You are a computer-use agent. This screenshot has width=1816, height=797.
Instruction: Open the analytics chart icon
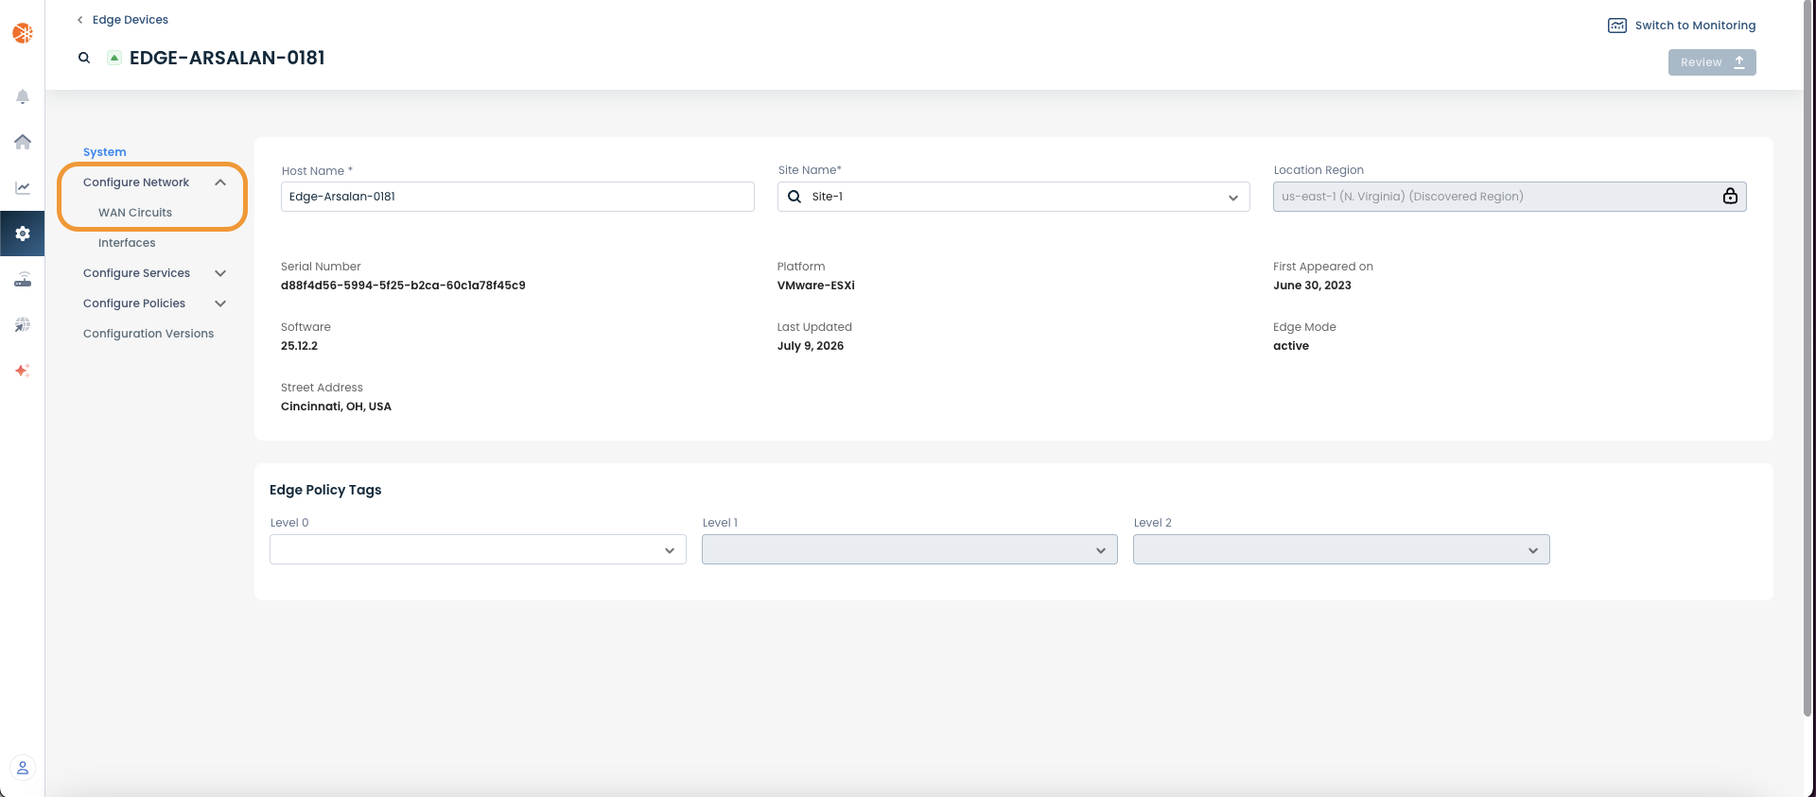(23, 187)
